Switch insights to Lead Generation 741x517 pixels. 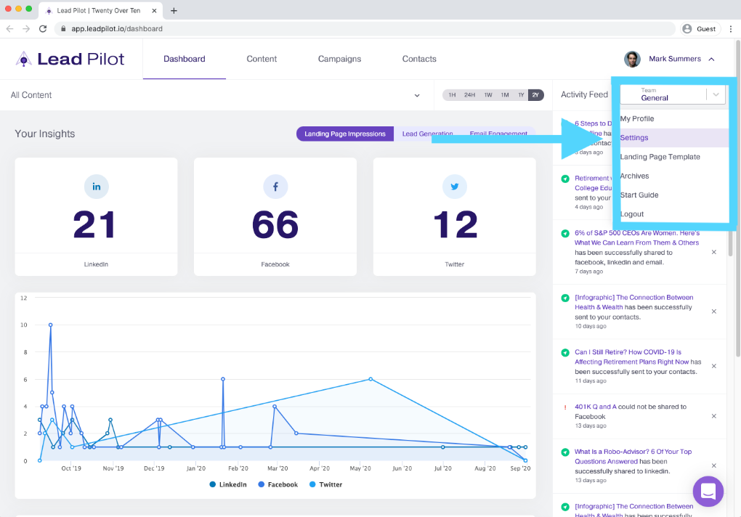427,134
